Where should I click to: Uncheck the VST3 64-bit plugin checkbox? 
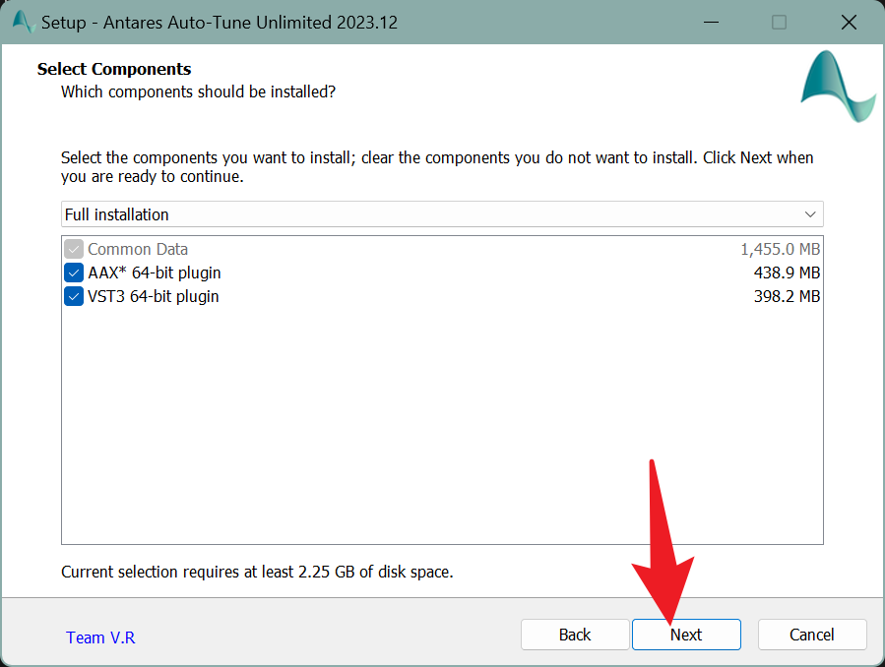74,296
